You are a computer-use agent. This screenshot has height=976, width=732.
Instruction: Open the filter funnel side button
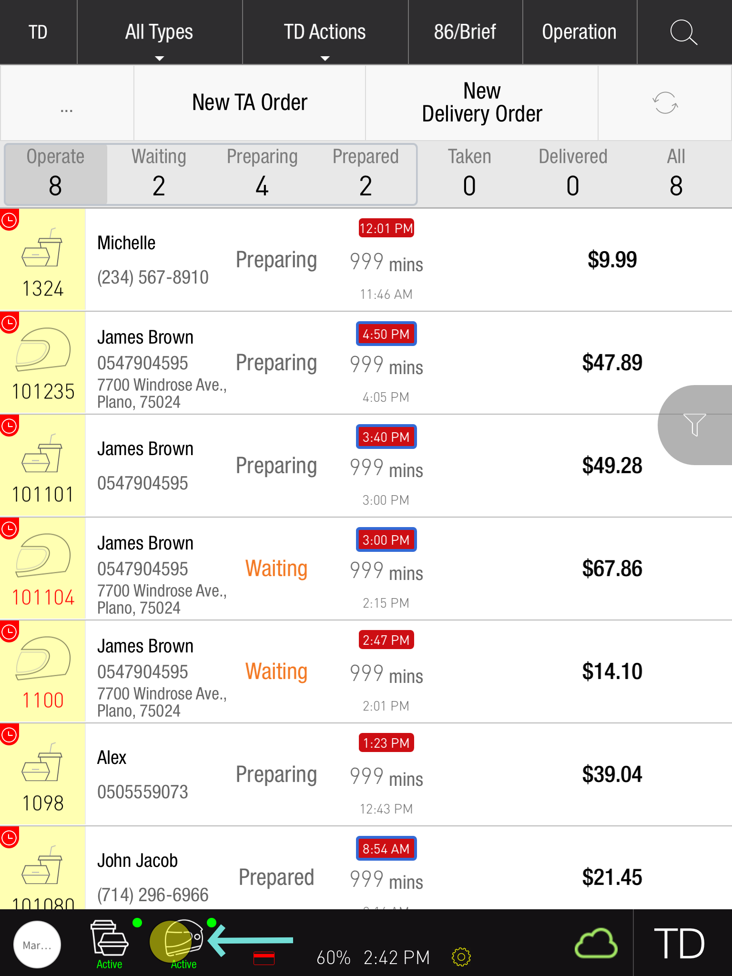(694, 425)
